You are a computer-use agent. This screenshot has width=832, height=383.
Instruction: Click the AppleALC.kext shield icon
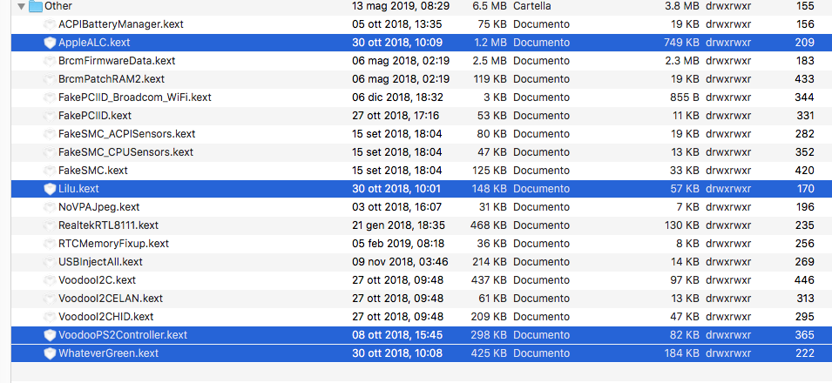(50, 43)
